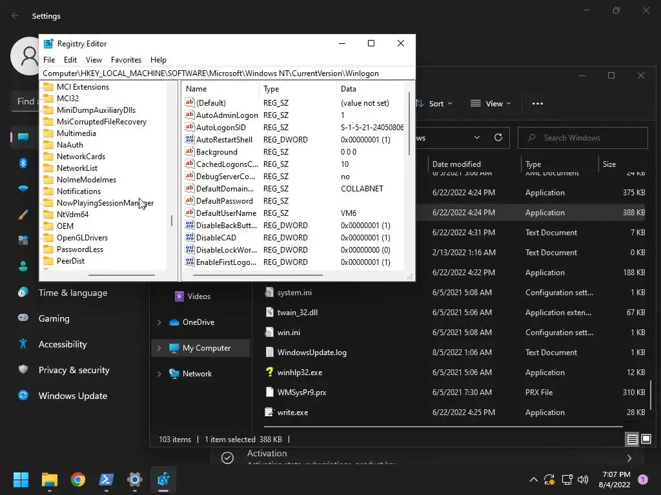Select the DisableCAD DWORD icon
Screen dimensions: 661x495
[x=190, y=237]
